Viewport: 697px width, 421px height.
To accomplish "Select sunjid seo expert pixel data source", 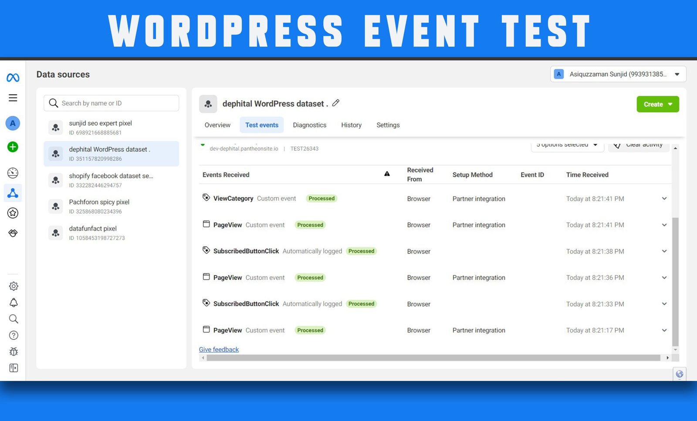I will coord(111,128).
